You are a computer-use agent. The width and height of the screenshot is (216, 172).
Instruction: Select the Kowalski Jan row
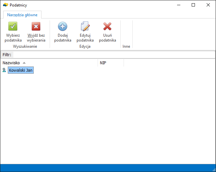click(x=21, y=70)
